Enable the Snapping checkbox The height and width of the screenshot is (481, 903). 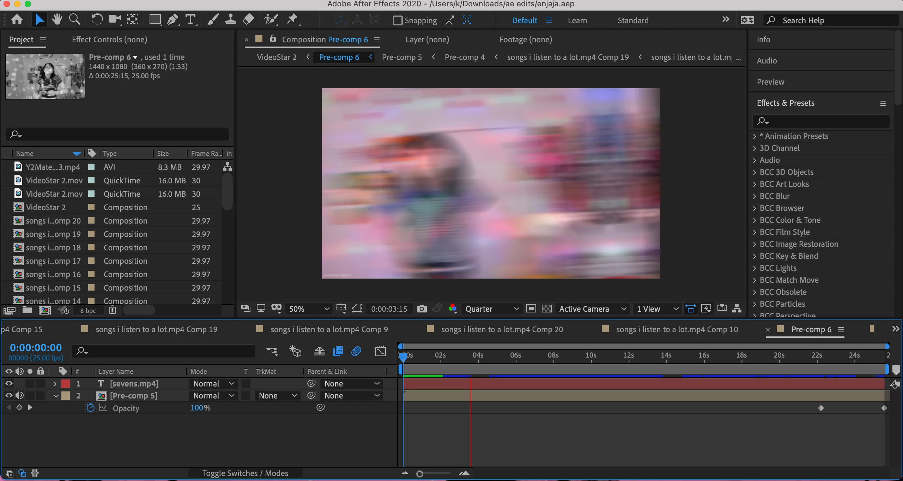(x=398, y=20)
